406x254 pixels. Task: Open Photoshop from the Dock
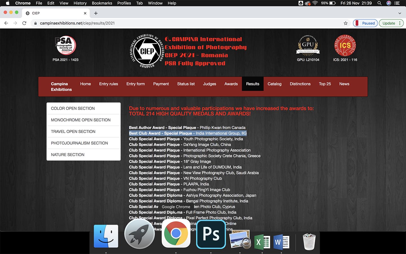[211, 234]
